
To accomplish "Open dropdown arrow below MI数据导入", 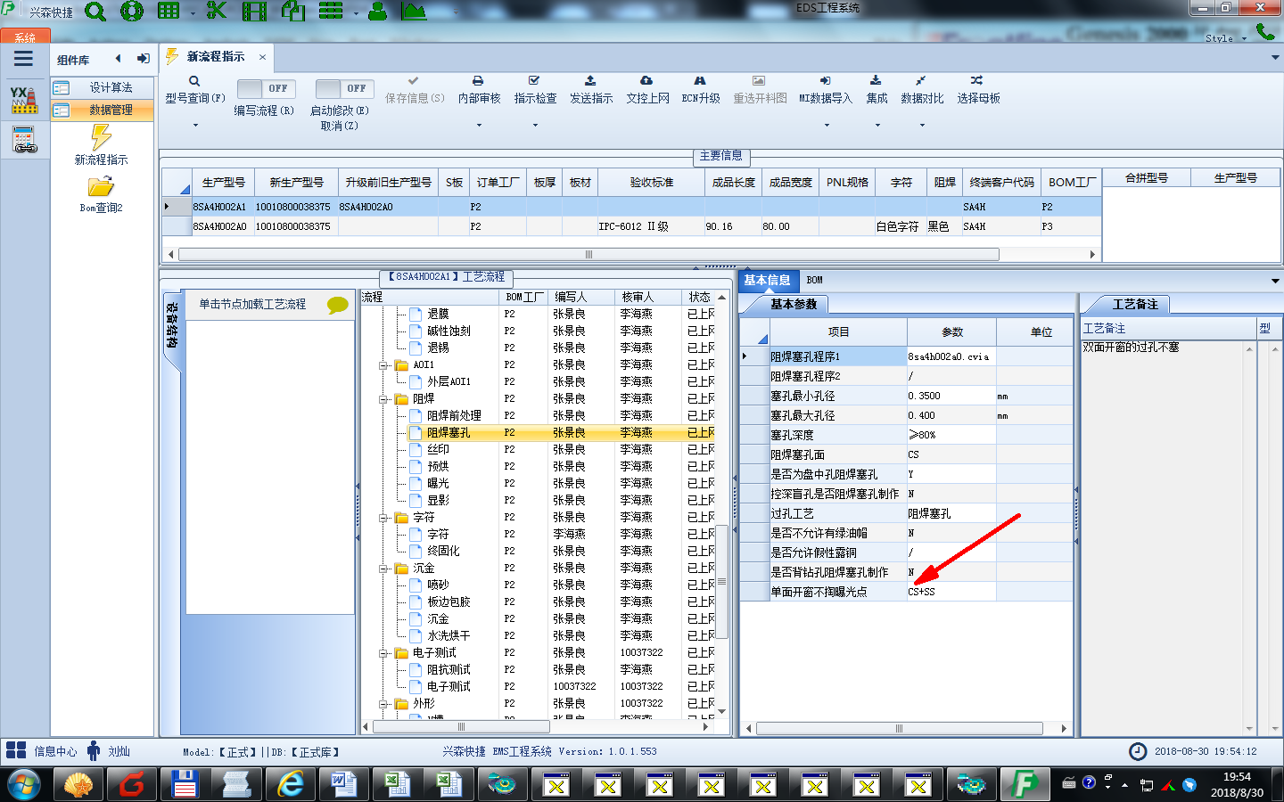I will 827,125.
